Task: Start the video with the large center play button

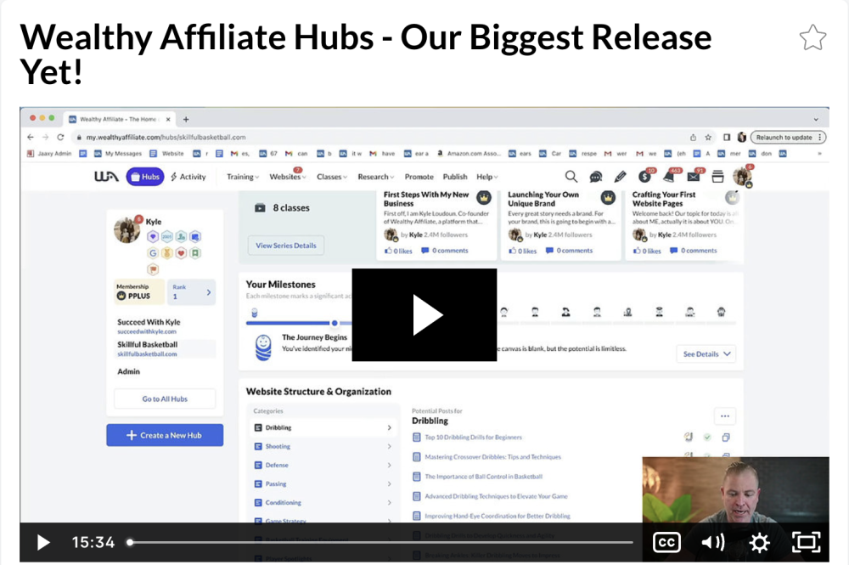Action: (424, 314)
